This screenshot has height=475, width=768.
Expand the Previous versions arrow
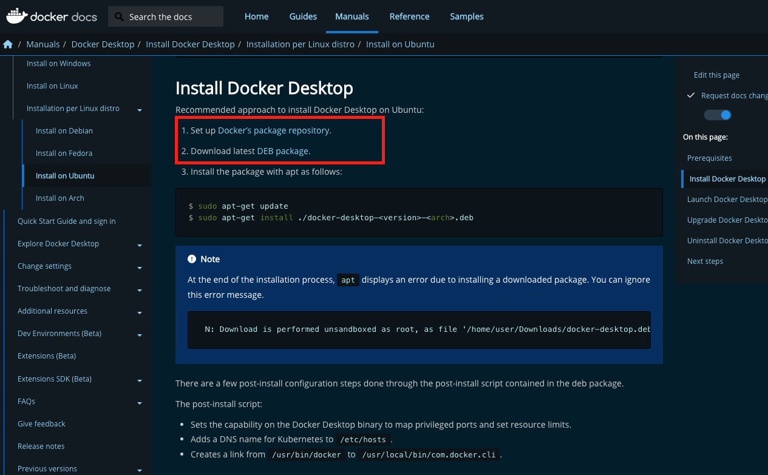pyautogui.click(x=140, y=471)
